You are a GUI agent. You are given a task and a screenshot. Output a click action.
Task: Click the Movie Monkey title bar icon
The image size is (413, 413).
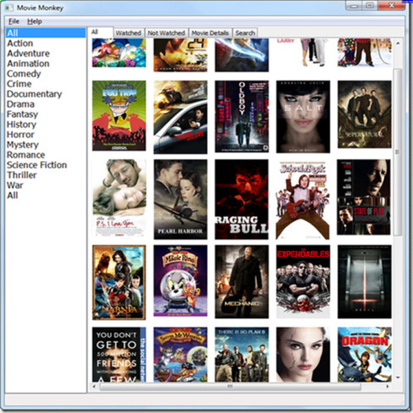tap(9, 8)
